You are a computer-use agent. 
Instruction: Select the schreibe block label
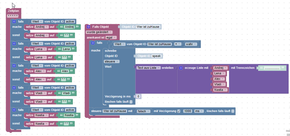(111, 51)
